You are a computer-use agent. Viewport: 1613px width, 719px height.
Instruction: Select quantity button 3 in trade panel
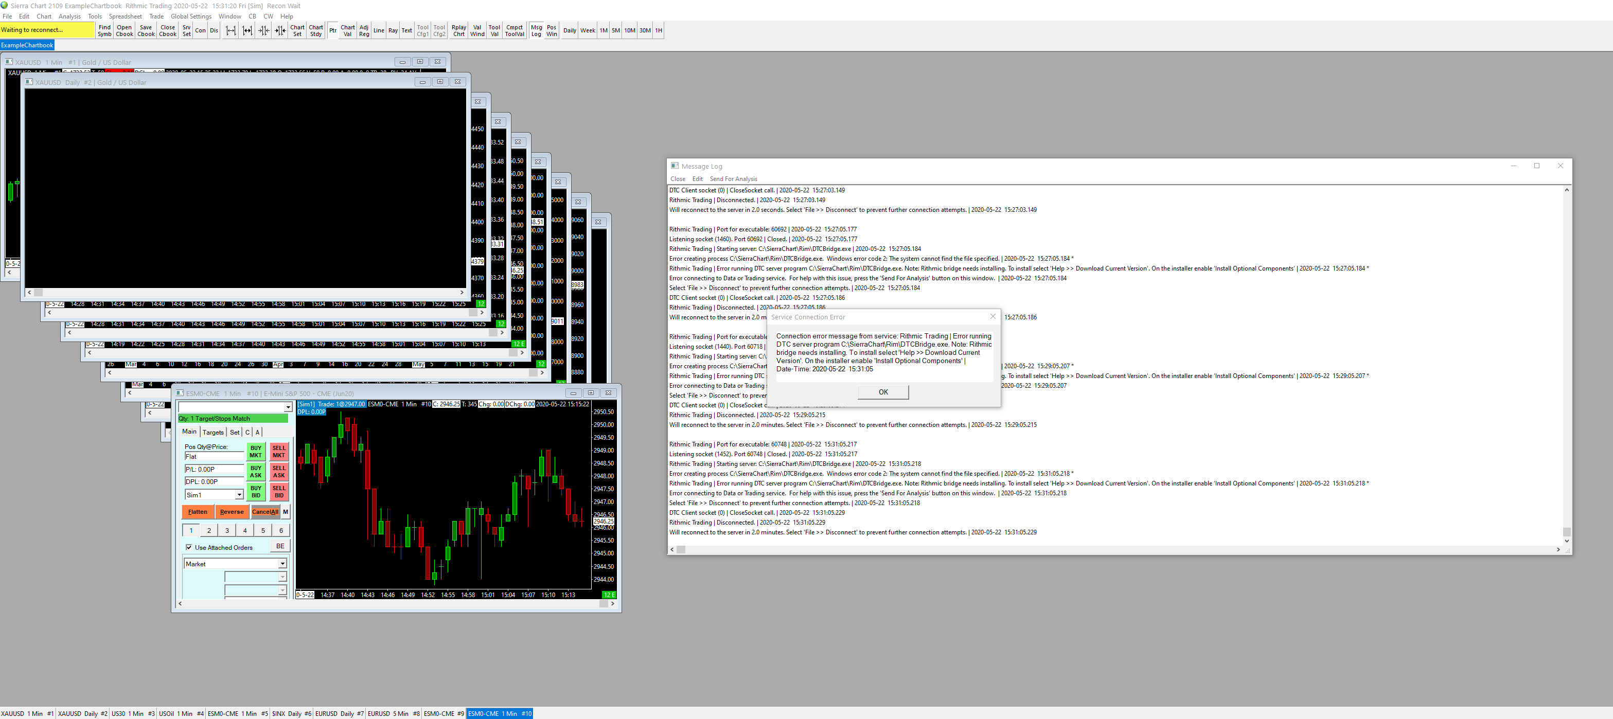[x=227, y=531]
